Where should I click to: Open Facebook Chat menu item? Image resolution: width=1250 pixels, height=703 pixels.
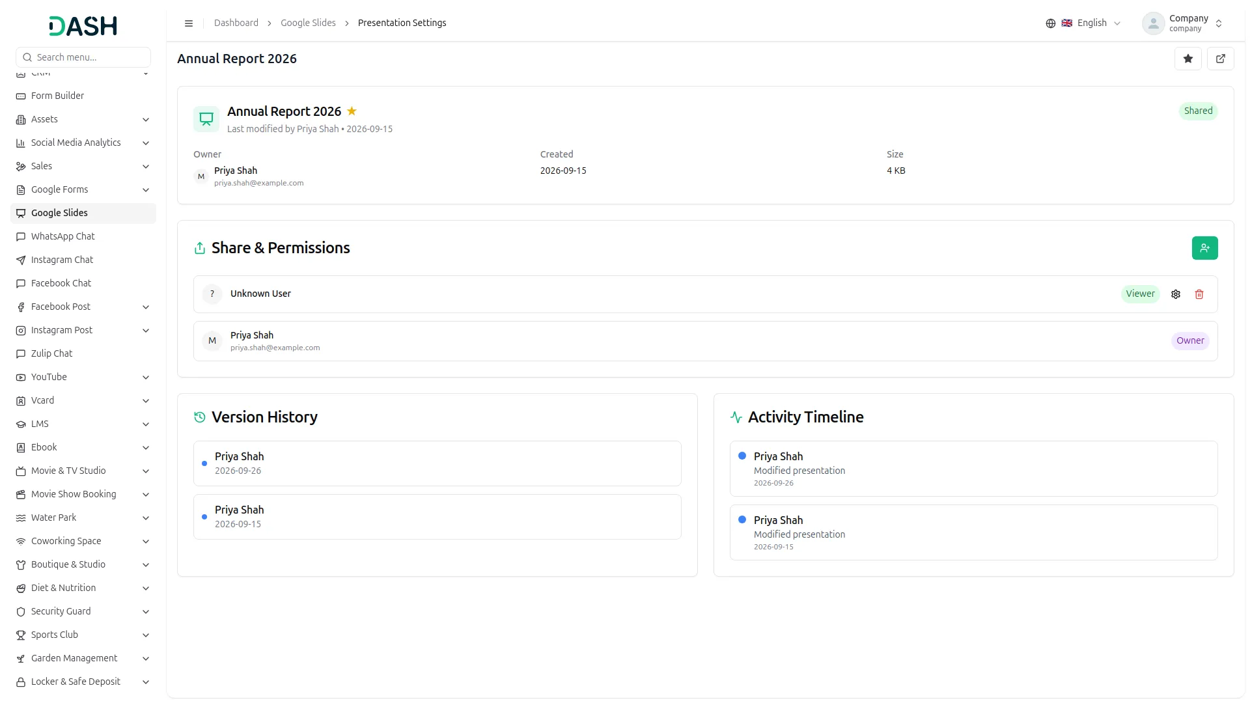point(83,283)
